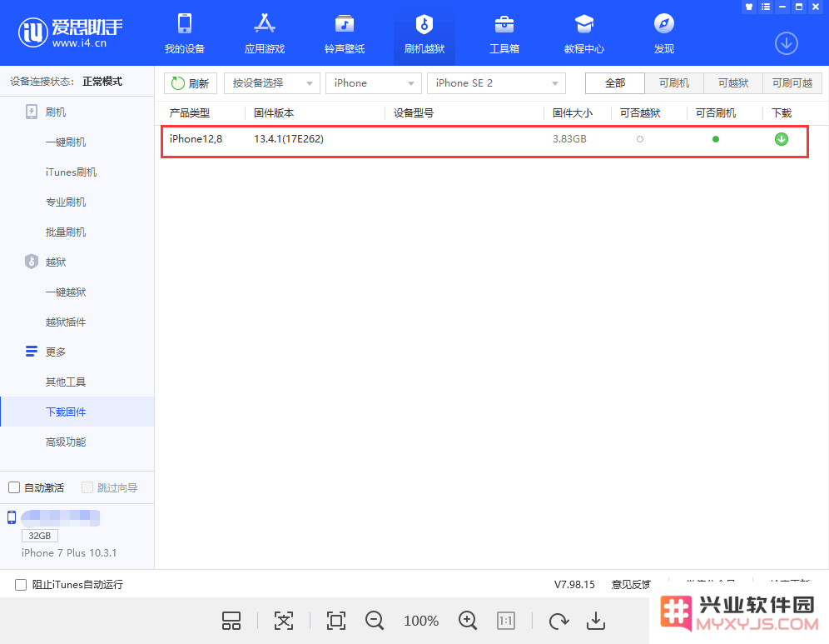Open 批量刷机 in the sidebar
The height and width of the screenshot is (644, 829).
point(66,232)
